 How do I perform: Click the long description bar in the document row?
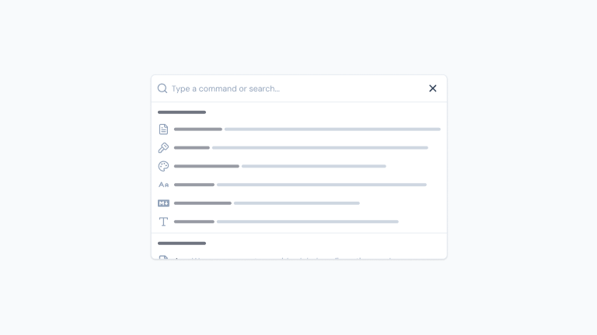[332, 130]
